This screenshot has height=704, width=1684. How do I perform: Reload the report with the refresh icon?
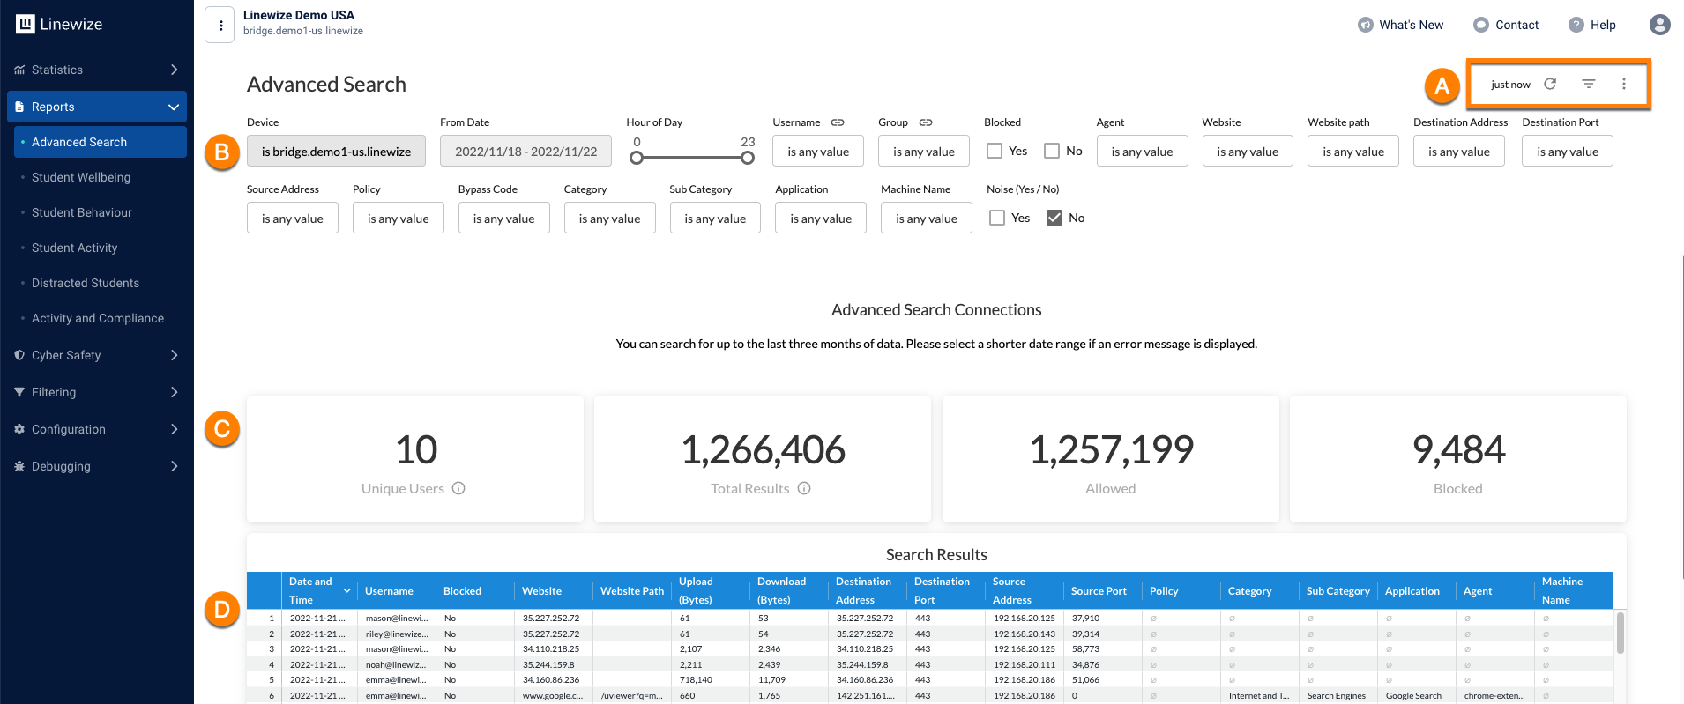point(1550,84)
